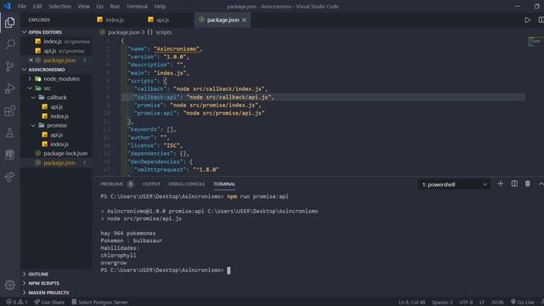The height and width of the screenshot is (306, 544).
Task: Open the Selection menu
Action: click(59, 6)
